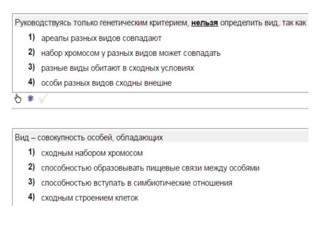This screenshot has width=320, height=240.
Task: Click number '2)' beside 'набор хромосом у разных видов'
Action: (31, 53)
